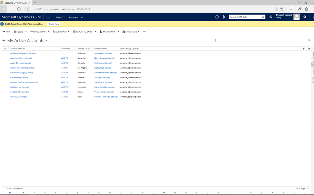The height and width of the screenshot is (195, 314).
Task: Click magnifier in CRM data search box
Action: [263, 17]
